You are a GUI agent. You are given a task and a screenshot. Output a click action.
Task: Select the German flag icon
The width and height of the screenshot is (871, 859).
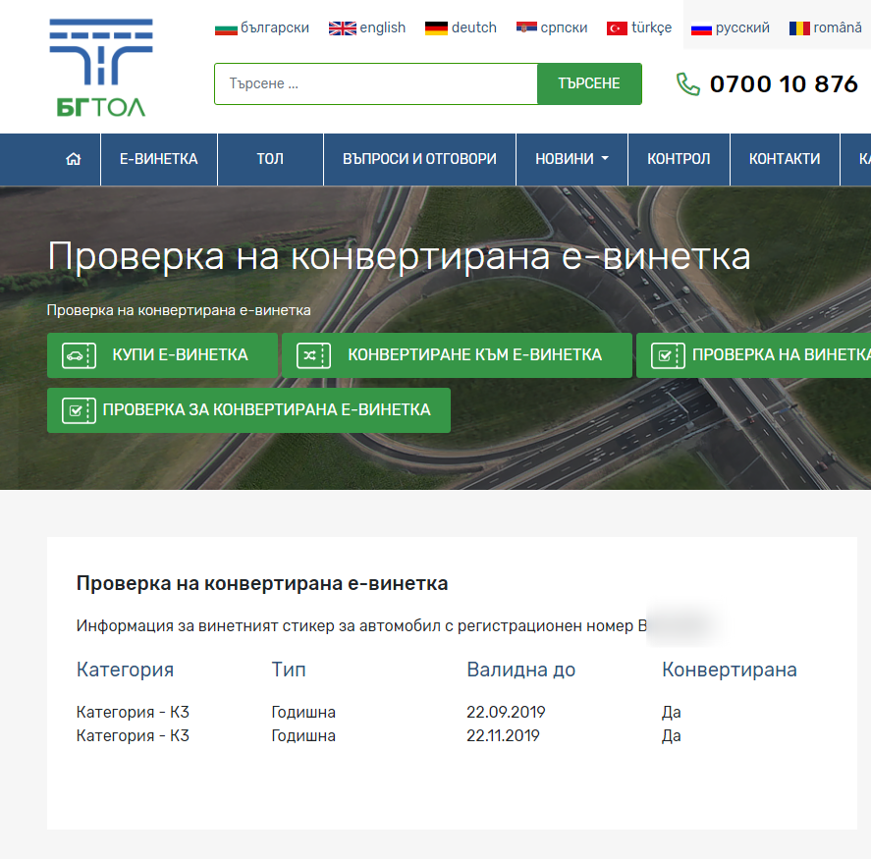pos(434,27)
